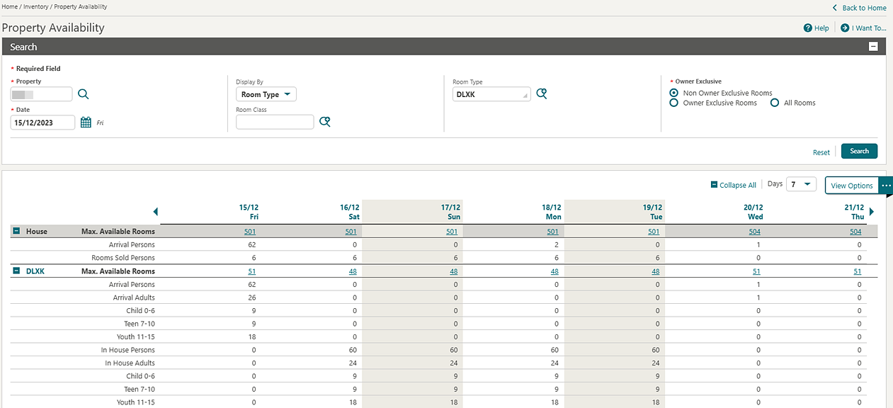Open the Date calendar picker icon
The width and height of the screenshot is (893, 408).
pos(86,123)
